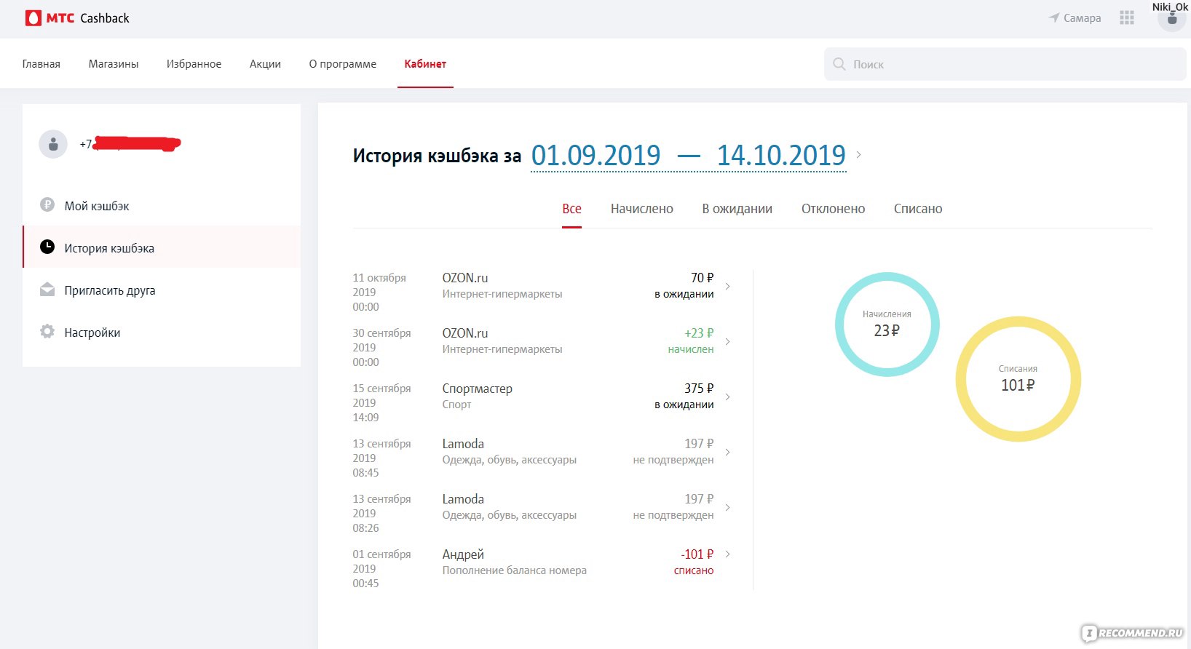Image resolution: width=1191 pixels, height=649 pixels.
Task: Click OZON.ru name in 11 октября row
Action: [x=465, y=278]
